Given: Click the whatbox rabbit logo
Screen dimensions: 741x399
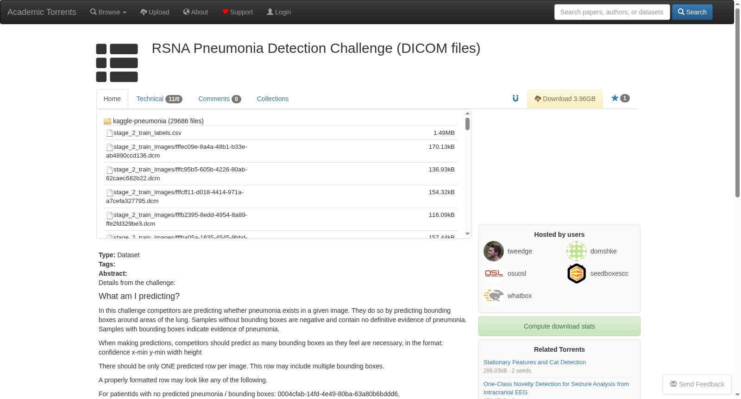Looking at the screenshot, I should pos(494,296).
